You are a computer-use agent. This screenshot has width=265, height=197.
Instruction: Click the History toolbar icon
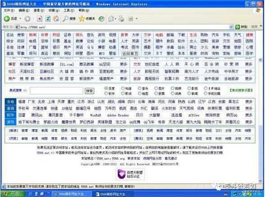click(101, 19)
